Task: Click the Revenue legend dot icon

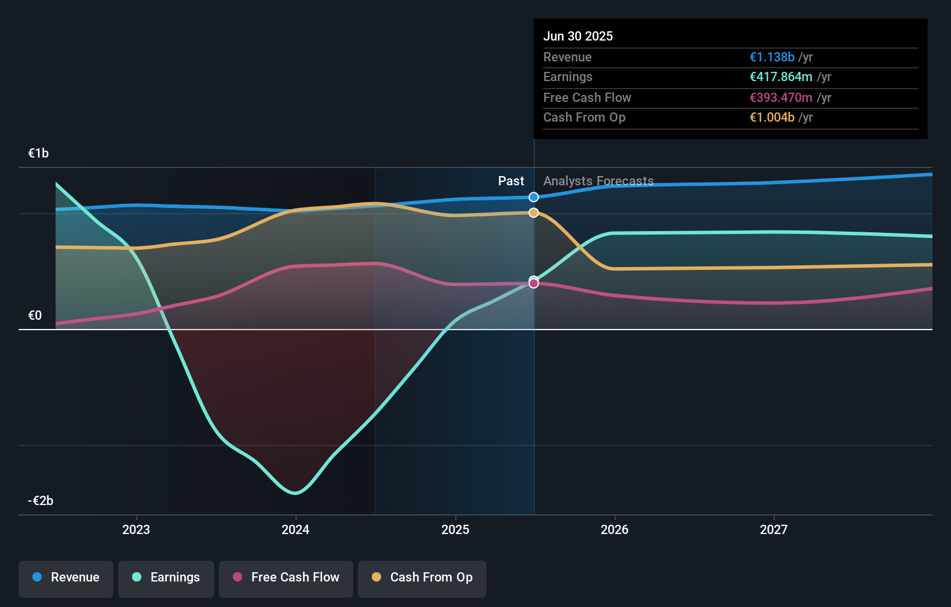Action: pos(38,577)
